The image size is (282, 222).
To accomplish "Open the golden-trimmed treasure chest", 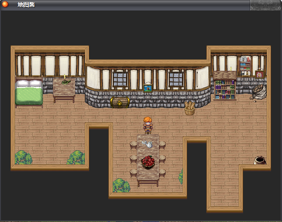I will (120, 102).
